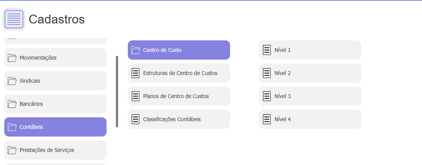The image size is (422, 165).
Task: Open Prestações de Serviços folder
Action: pyautogui.click(x=56, y=150)
